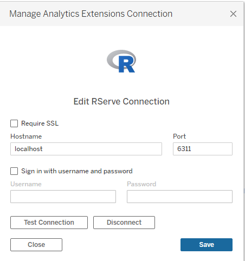Click the Manage Analytics Extensions Connection title
Image resolution: width=245 pixels, height=261 pixels.
click(x=91, y=14)
